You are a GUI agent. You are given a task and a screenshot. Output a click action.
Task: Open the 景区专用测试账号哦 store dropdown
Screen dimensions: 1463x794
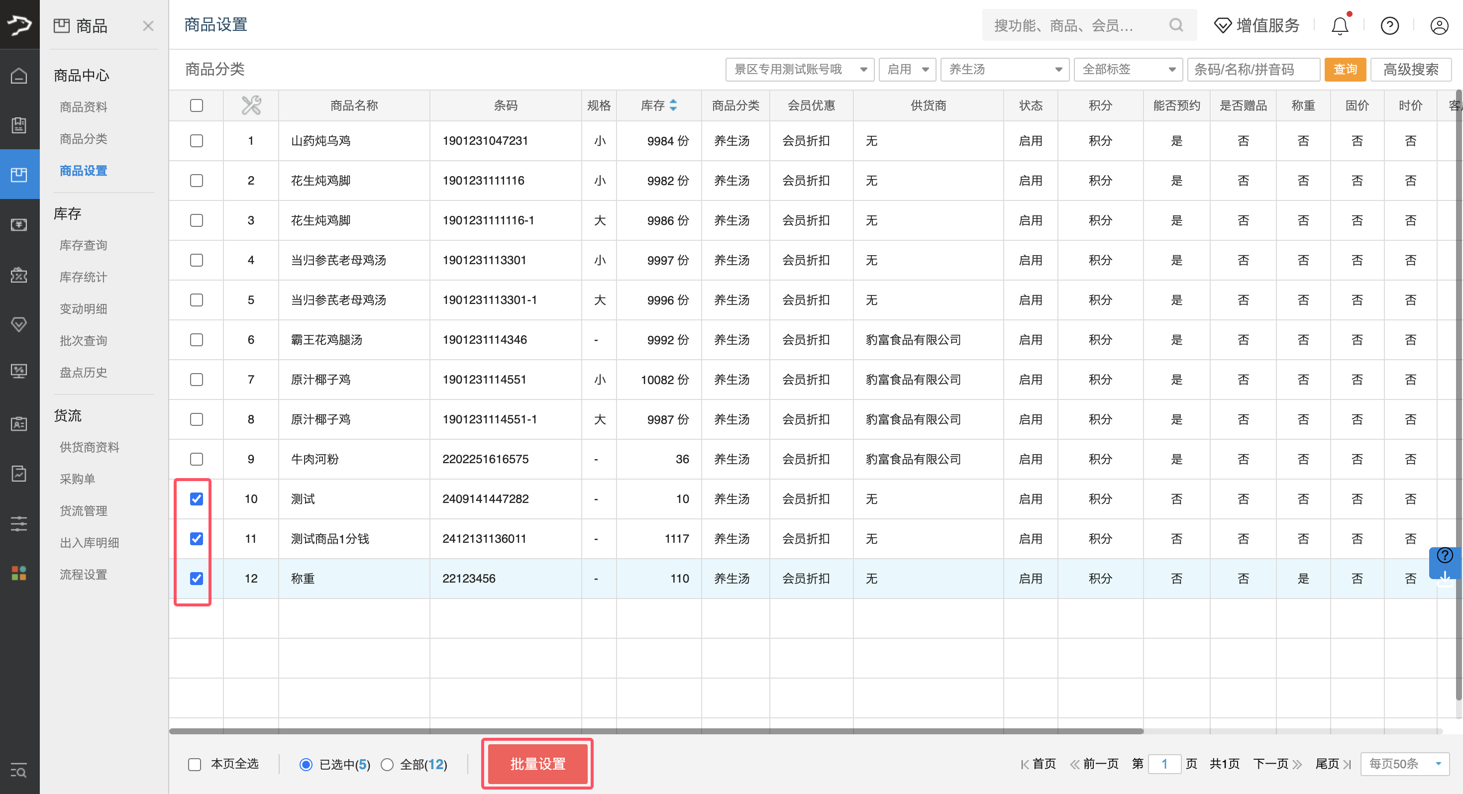click(799, 69)
